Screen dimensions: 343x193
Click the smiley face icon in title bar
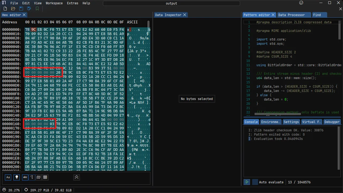(x=301, y=3)
